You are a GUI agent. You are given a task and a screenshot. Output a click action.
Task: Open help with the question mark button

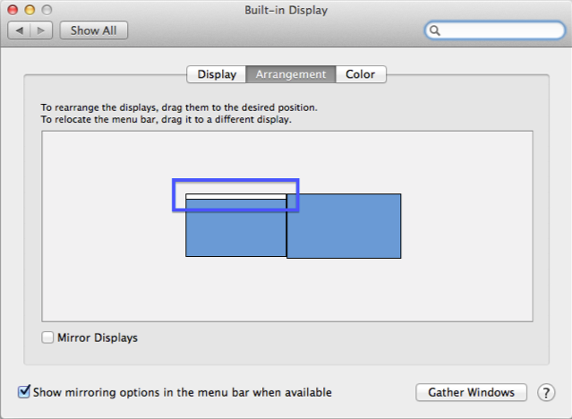pyautogui.click(x=545, y=392)
